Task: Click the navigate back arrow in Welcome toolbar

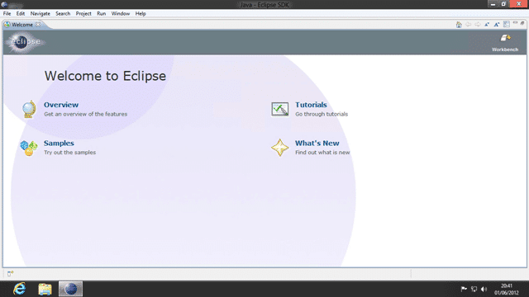Action: click(x=469, y=24)
